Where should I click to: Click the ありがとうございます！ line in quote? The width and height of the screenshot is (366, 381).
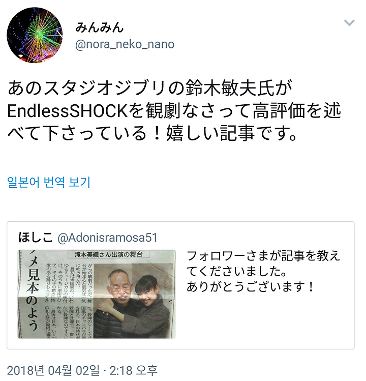pos(251,287)
